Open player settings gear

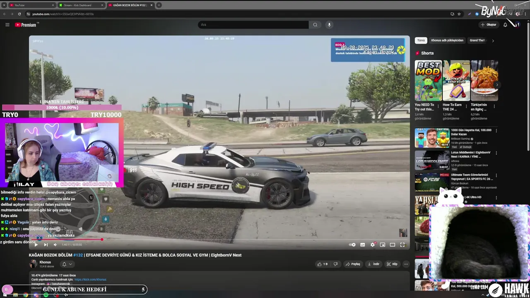click(x=373, y=245)
